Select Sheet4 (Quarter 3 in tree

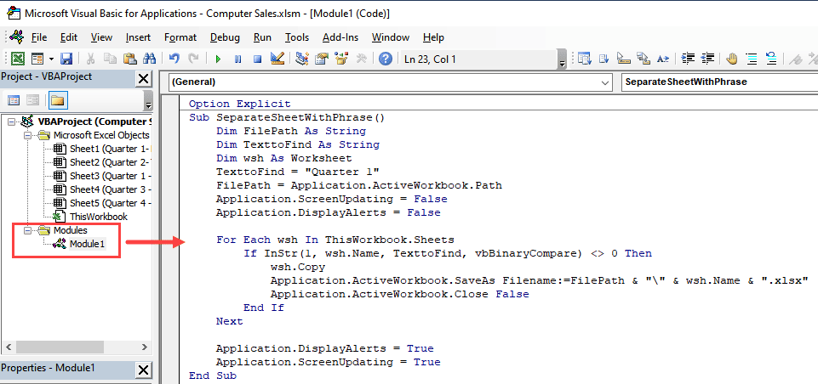[110, 189]
